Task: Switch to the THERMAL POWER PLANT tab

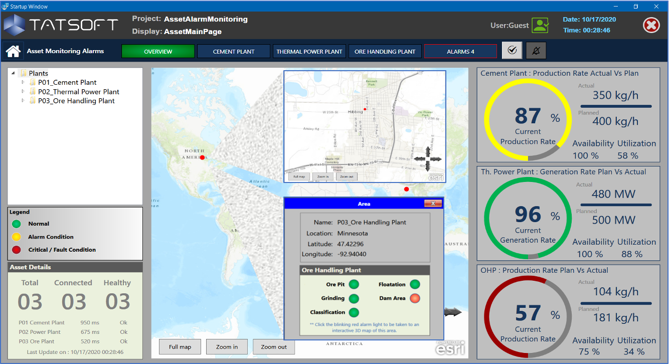Action: tap(308, 51)
